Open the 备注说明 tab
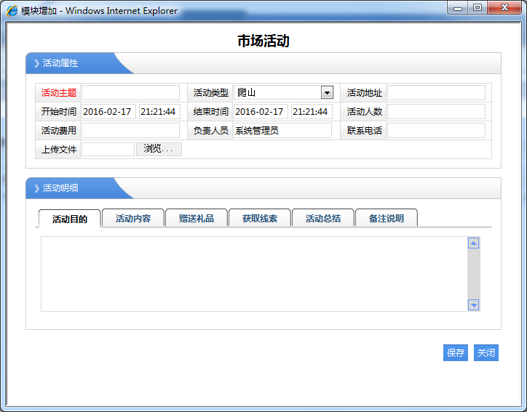This screenshot has height=412, width=527. 386,218
